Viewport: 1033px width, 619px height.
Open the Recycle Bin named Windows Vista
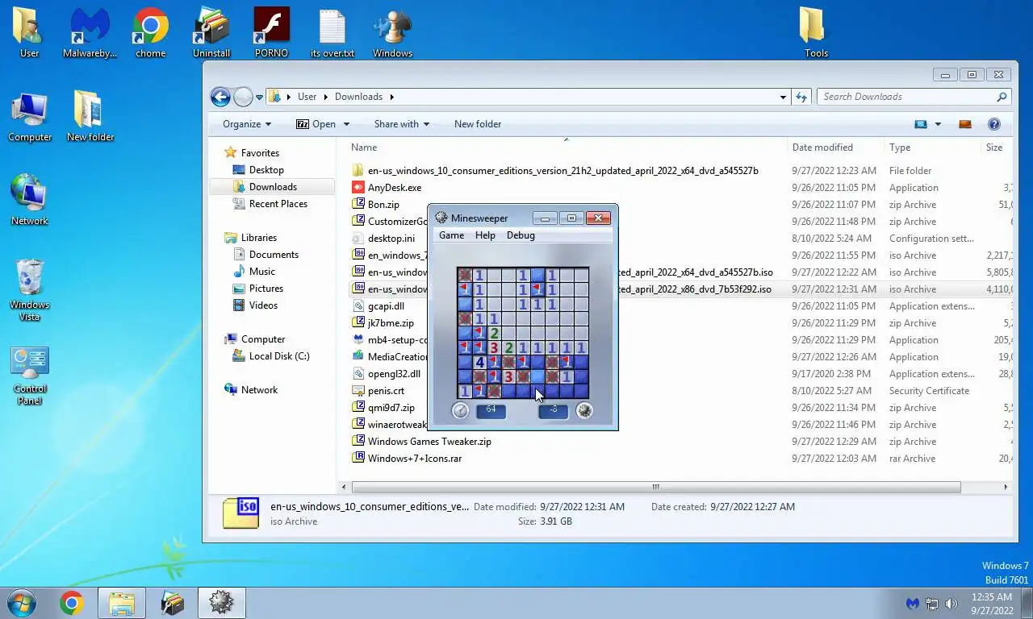point(30,290)
